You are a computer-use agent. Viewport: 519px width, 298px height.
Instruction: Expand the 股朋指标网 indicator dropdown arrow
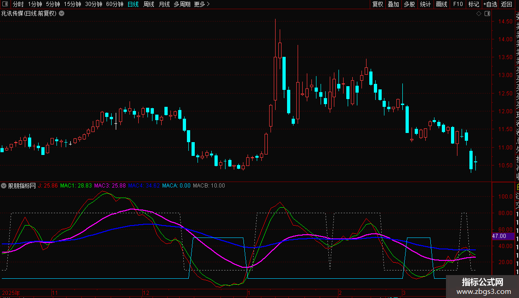pos(4,186)
